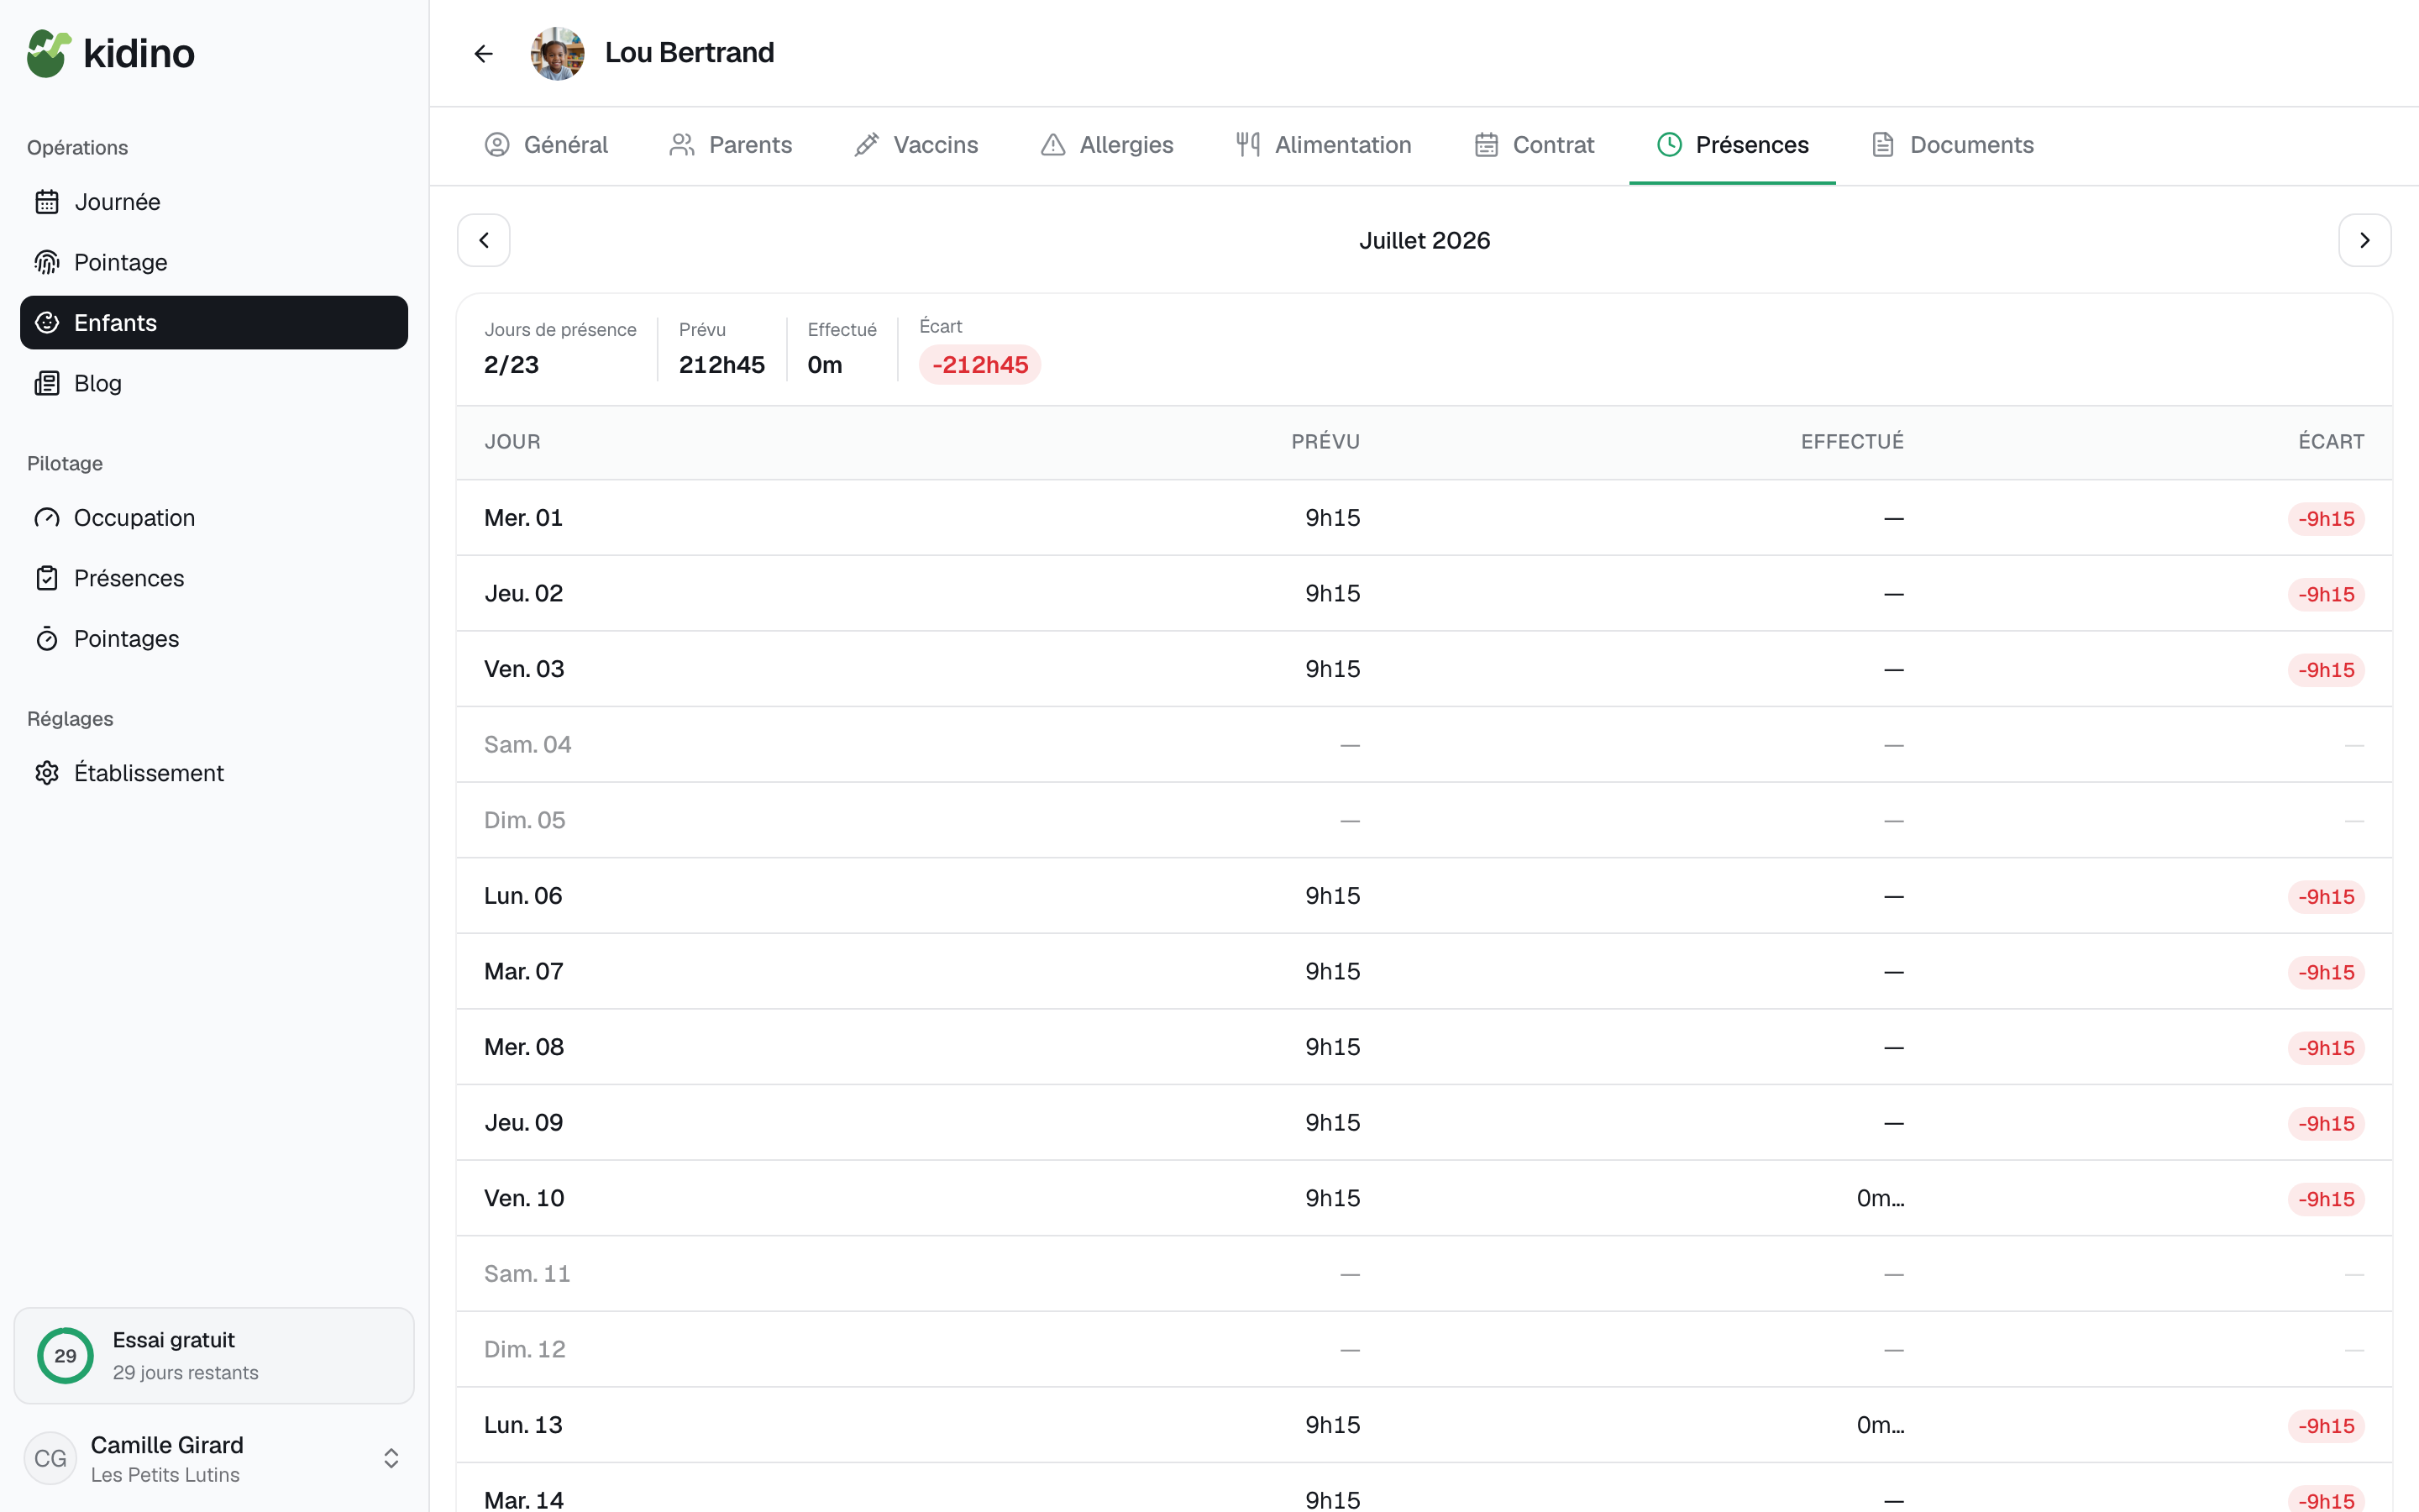
Task: Open Blog in the sidebar
Action: tap(214, 383)
